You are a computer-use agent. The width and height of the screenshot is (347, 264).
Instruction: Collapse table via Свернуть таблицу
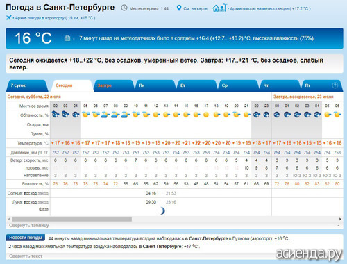[x=29, y=226]
